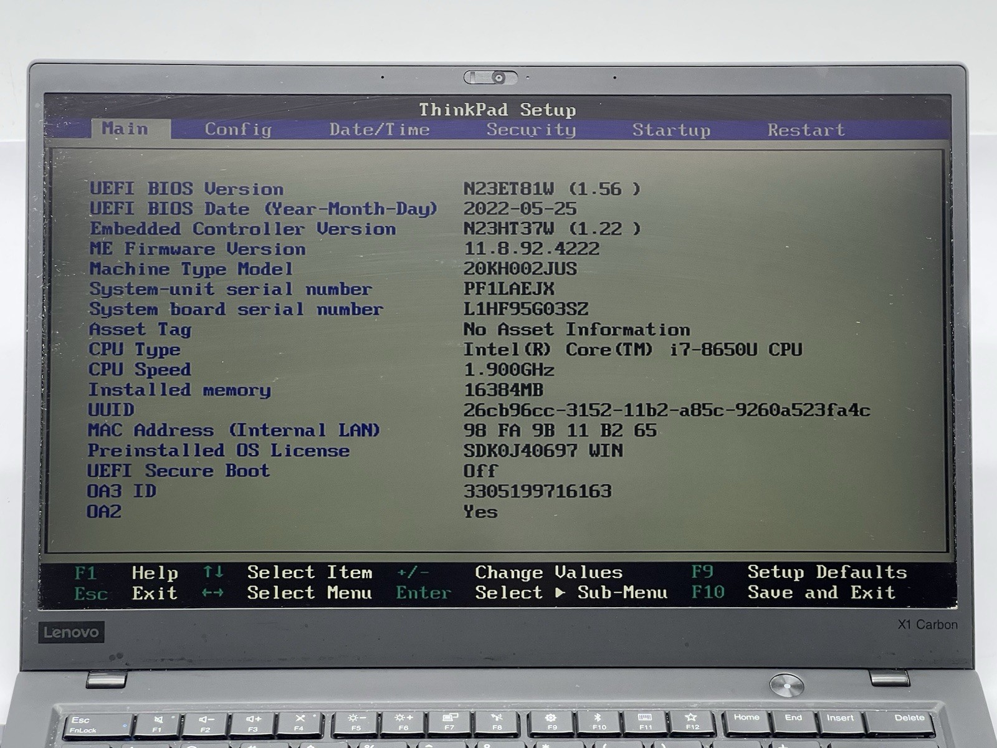The image size is (997, 748).
Task: Click the Machine Type Model label
Action: (191, 269)
